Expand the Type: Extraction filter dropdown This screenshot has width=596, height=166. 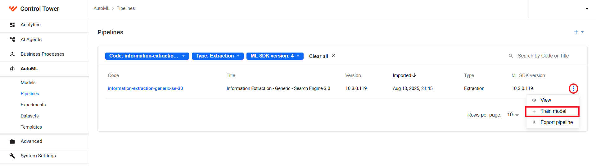(x=238, y=56)
